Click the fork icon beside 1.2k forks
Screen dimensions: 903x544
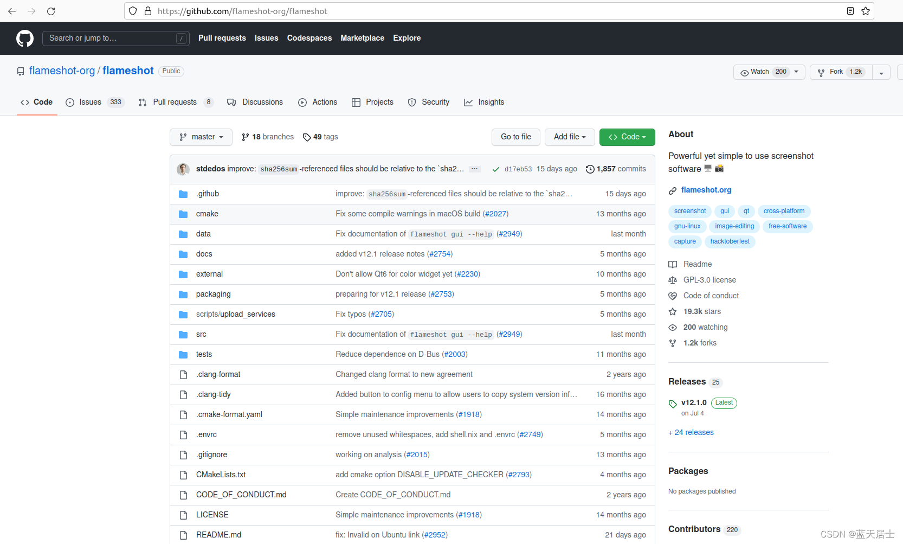tap(673, 343)
